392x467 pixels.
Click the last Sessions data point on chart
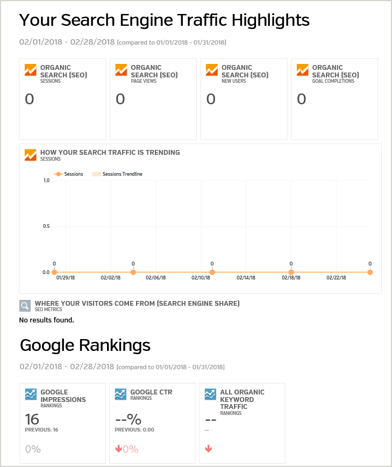[x=370, y=272]
